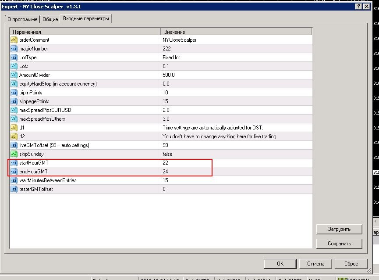Image resolution: width=379 pixels, height=280 pixels.
Task: Click the integer icon beside startHourGMT
Action: (14, 163)
